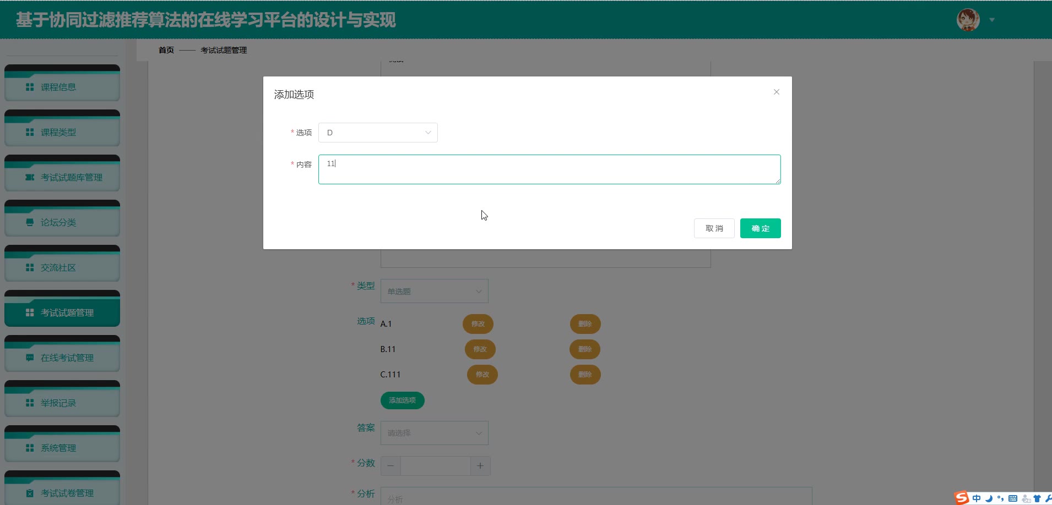Image resolution: width=1052 pixels, height=505 pixels.
Task: Expand the arrow beside user avatar
Action: tap(992, 20)
